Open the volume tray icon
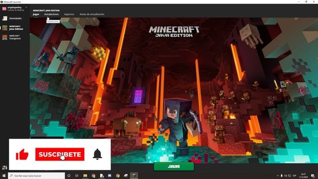Viewport: 318px width, 179px height. [286, 176]
